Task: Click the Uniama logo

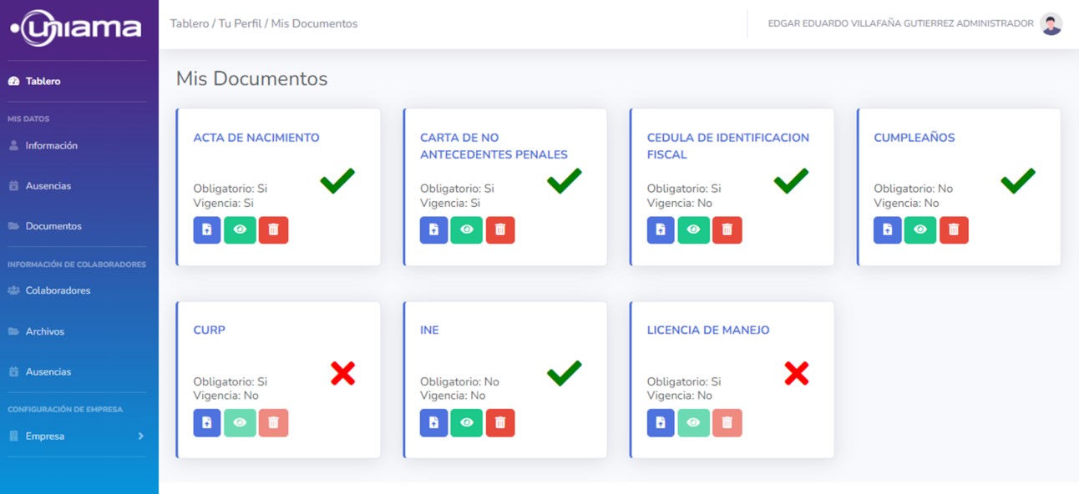Action: pyautogui.click(x=77, y=29)
